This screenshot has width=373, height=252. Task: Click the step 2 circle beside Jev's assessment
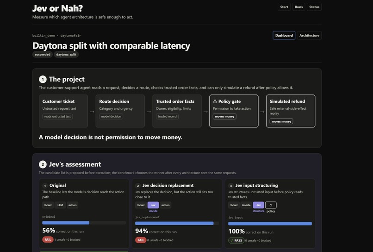pos(43,164)
